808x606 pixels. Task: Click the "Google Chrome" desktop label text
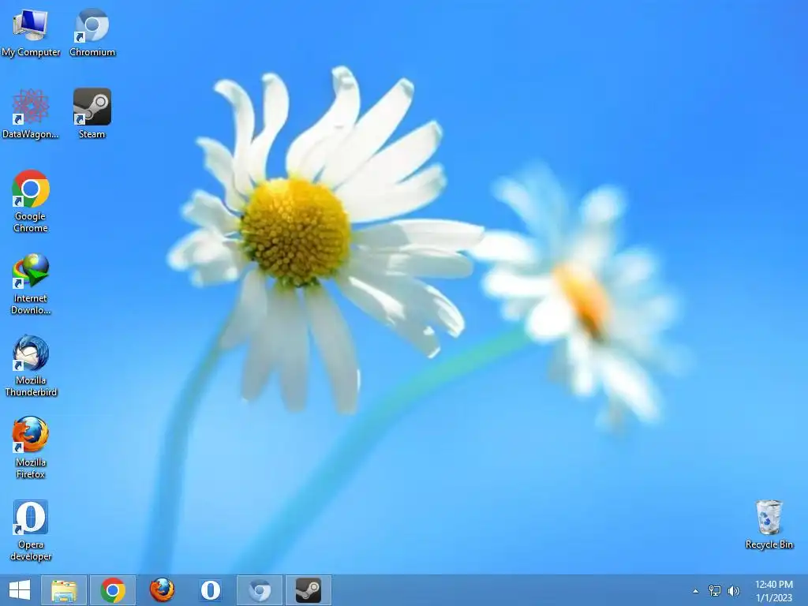tap(31, 222)
